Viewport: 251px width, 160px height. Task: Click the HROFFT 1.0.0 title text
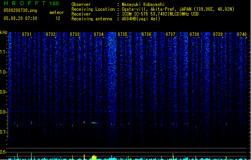31,3
